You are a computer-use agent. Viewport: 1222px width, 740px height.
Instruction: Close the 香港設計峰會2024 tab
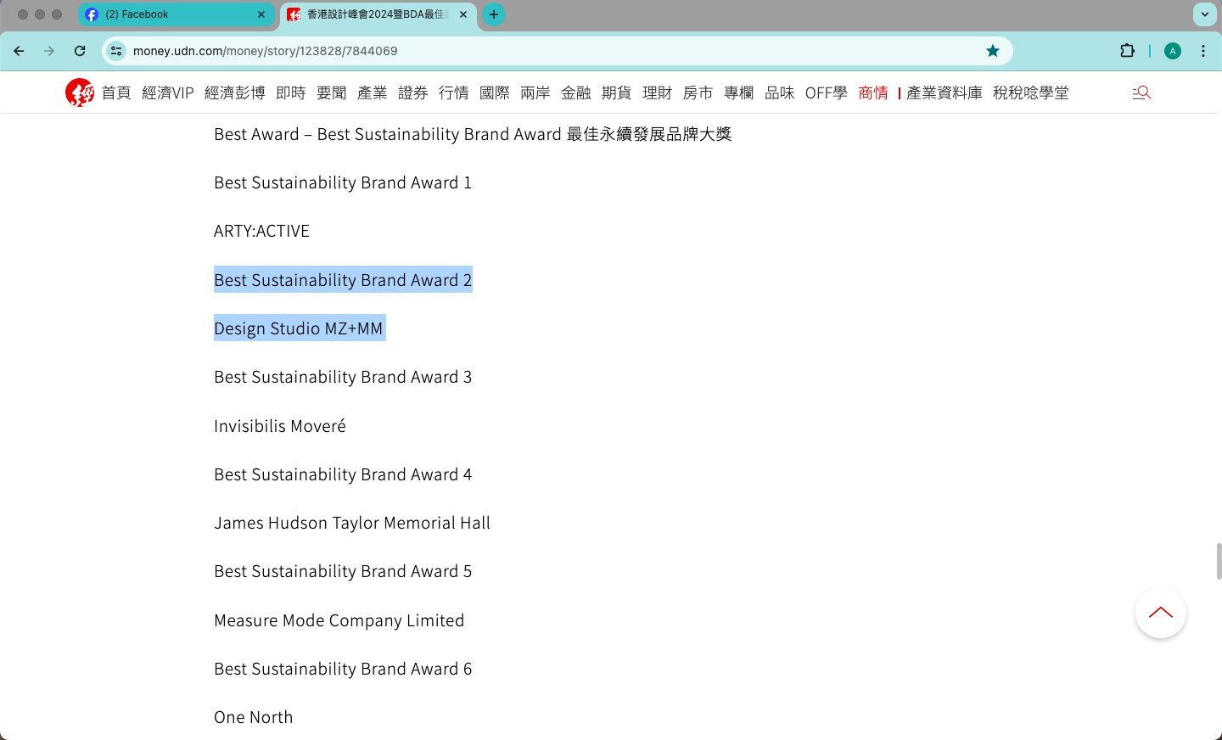pos(463,14)
